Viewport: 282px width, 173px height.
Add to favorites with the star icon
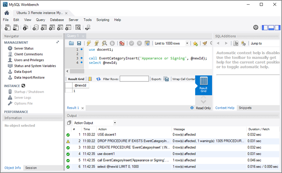(x=195, y=43)
